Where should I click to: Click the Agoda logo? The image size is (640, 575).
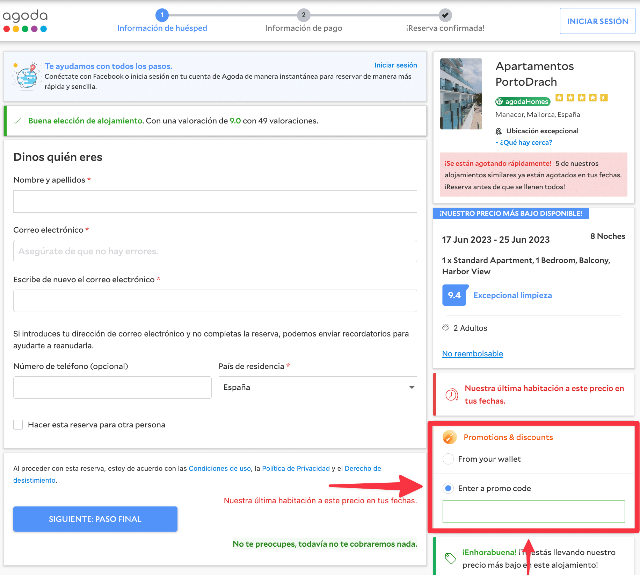[25, 21]
